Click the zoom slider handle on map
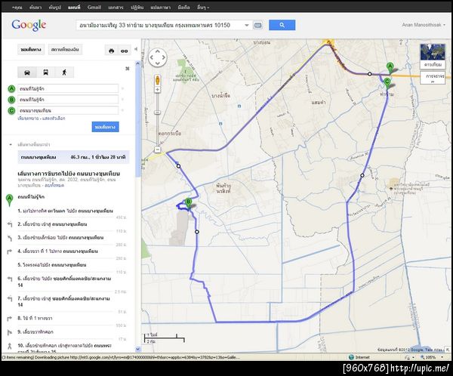This screenshot has height=376, width=453. click(158, 112)
